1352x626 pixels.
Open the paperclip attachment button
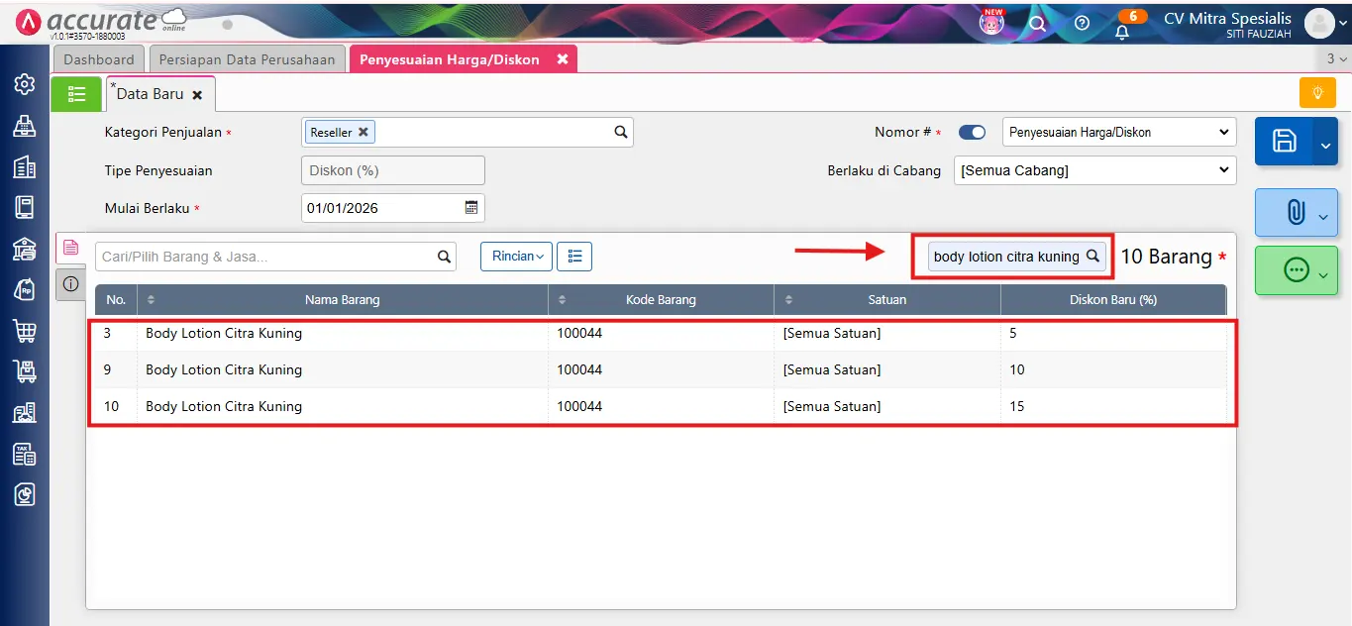click(x=1295, y=212)
